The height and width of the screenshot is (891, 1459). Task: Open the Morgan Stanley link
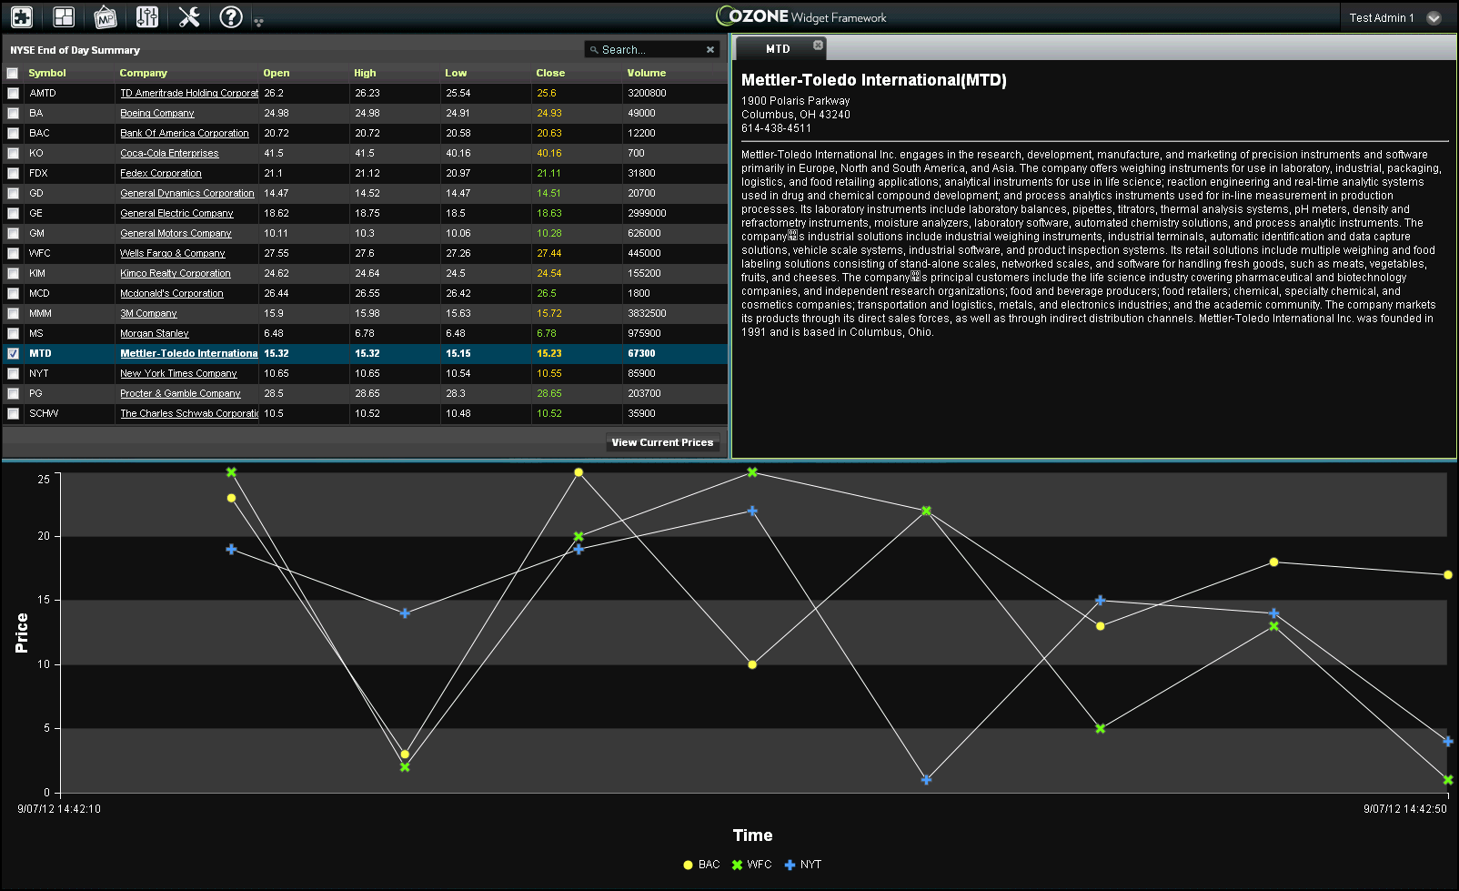point(155,333)
